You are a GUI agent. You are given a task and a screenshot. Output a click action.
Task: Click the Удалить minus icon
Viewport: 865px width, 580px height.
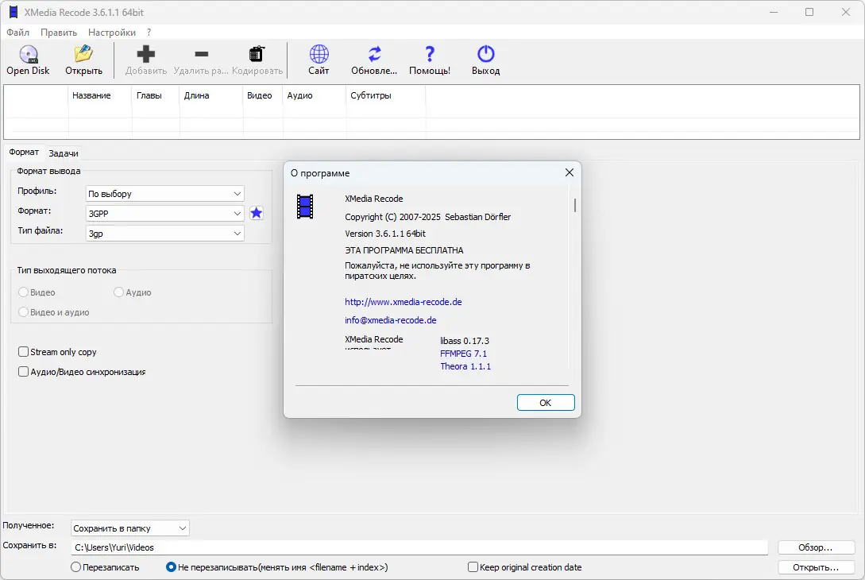pos(201,54)
